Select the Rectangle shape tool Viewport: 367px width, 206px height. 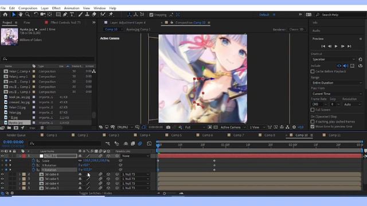(58, 14)
